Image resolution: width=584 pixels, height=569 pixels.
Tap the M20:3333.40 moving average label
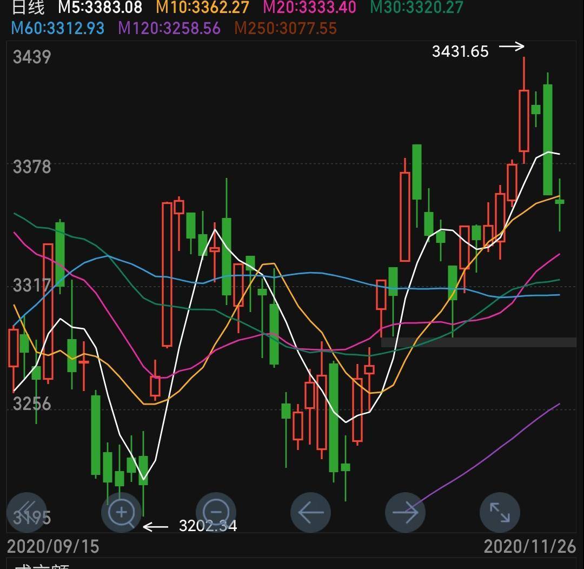click(309, 7)
